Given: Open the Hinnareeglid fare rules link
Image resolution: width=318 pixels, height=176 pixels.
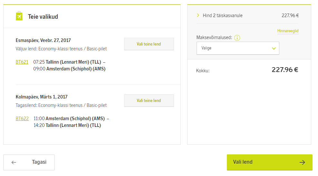Looking at the screenshot, I should click(x=288, y=31).
